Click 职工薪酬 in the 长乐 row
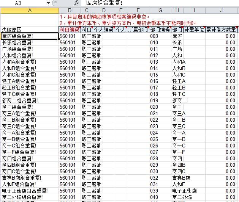This screenshot has width=239, height=202. coord(92,42)
